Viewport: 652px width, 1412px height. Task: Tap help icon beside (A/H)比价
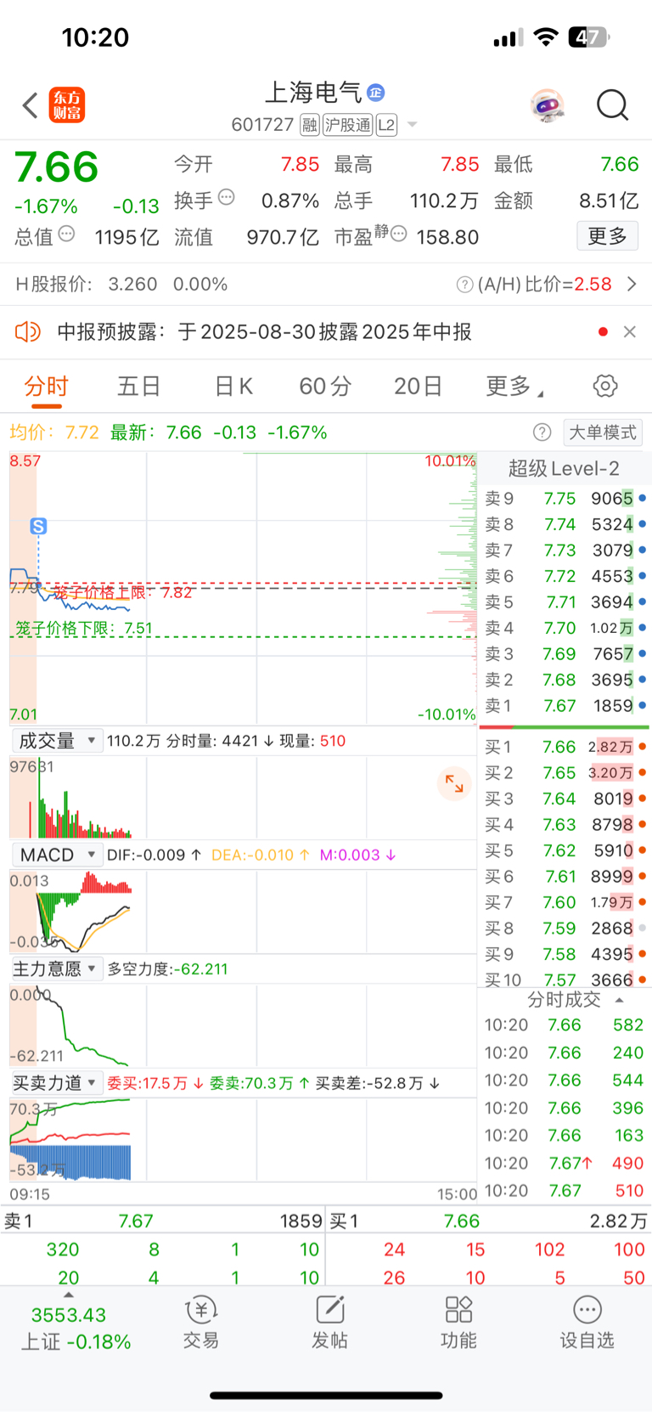coord(464,285)
